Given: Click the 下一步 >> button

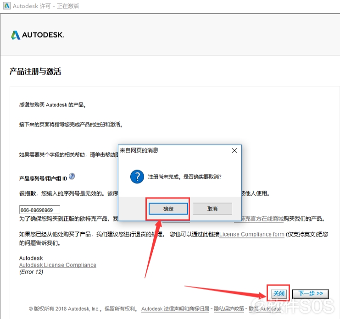Looking at the screenshot, I should coord(311,294).
